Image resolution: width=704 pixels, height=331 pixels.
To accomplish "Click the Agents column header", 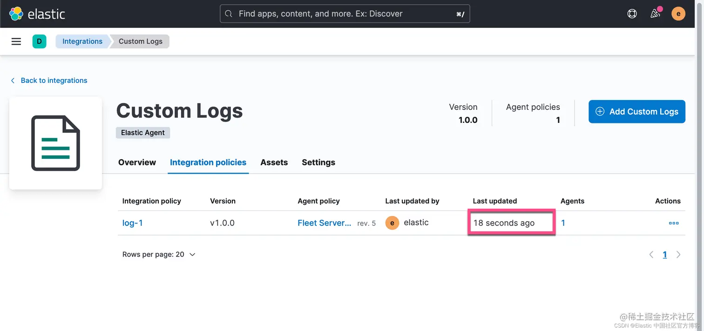I will [x=572, y=201].
